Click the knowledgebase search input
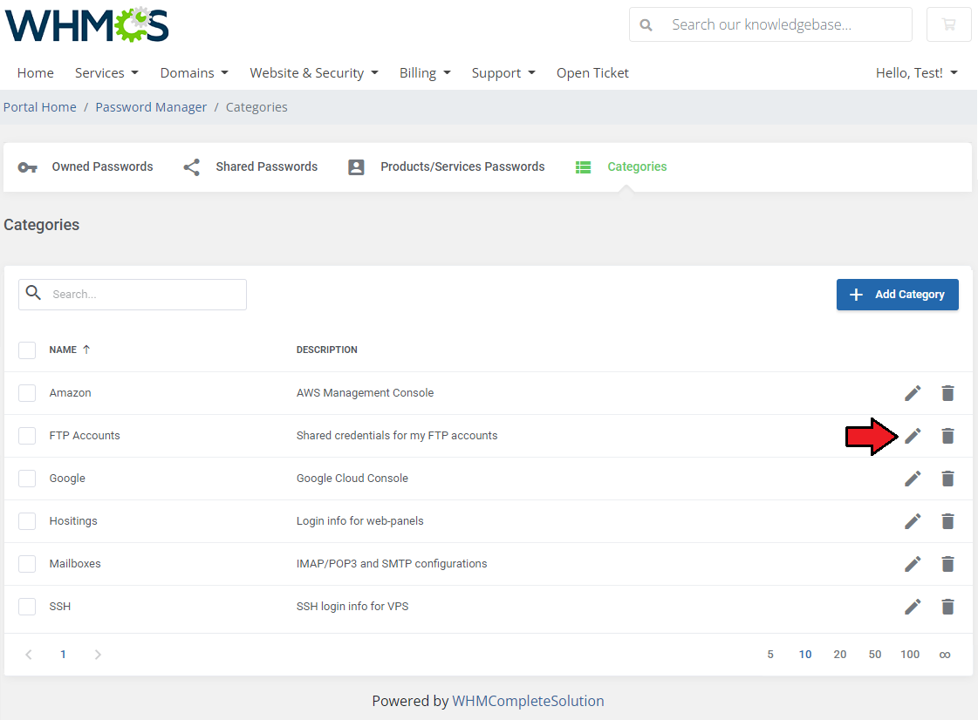978x720 pixels. tap(770, 24)
